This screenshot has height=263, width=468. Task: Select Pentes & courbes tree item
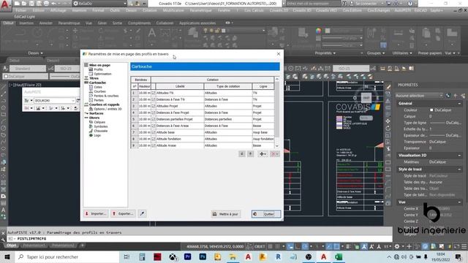(106, 96)
